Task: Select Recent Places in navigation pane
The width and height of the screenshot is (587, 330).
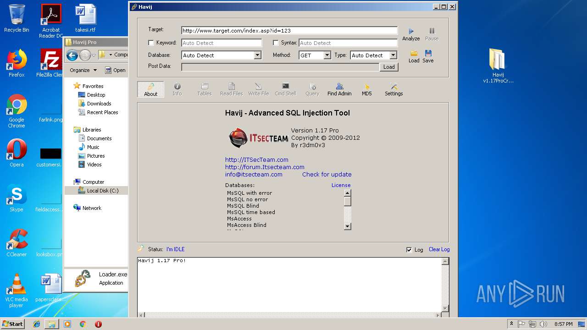Action: point(102,112)
